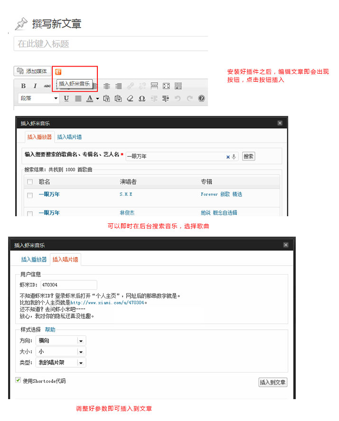Paste as plain text
Image resolution: width=339 pixels, height=421 pixels.
pyautogui.click(x=106, y=98)
